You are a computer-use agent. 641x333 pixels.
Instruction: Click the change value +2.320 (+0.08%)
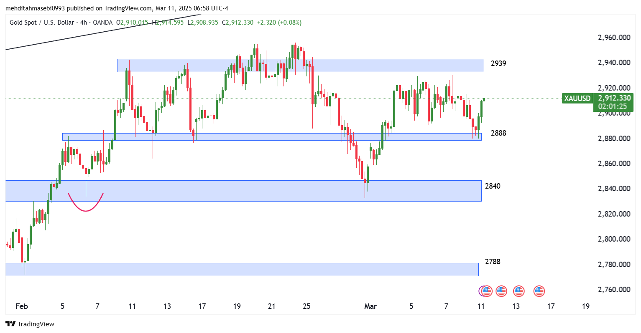[279, 23]
